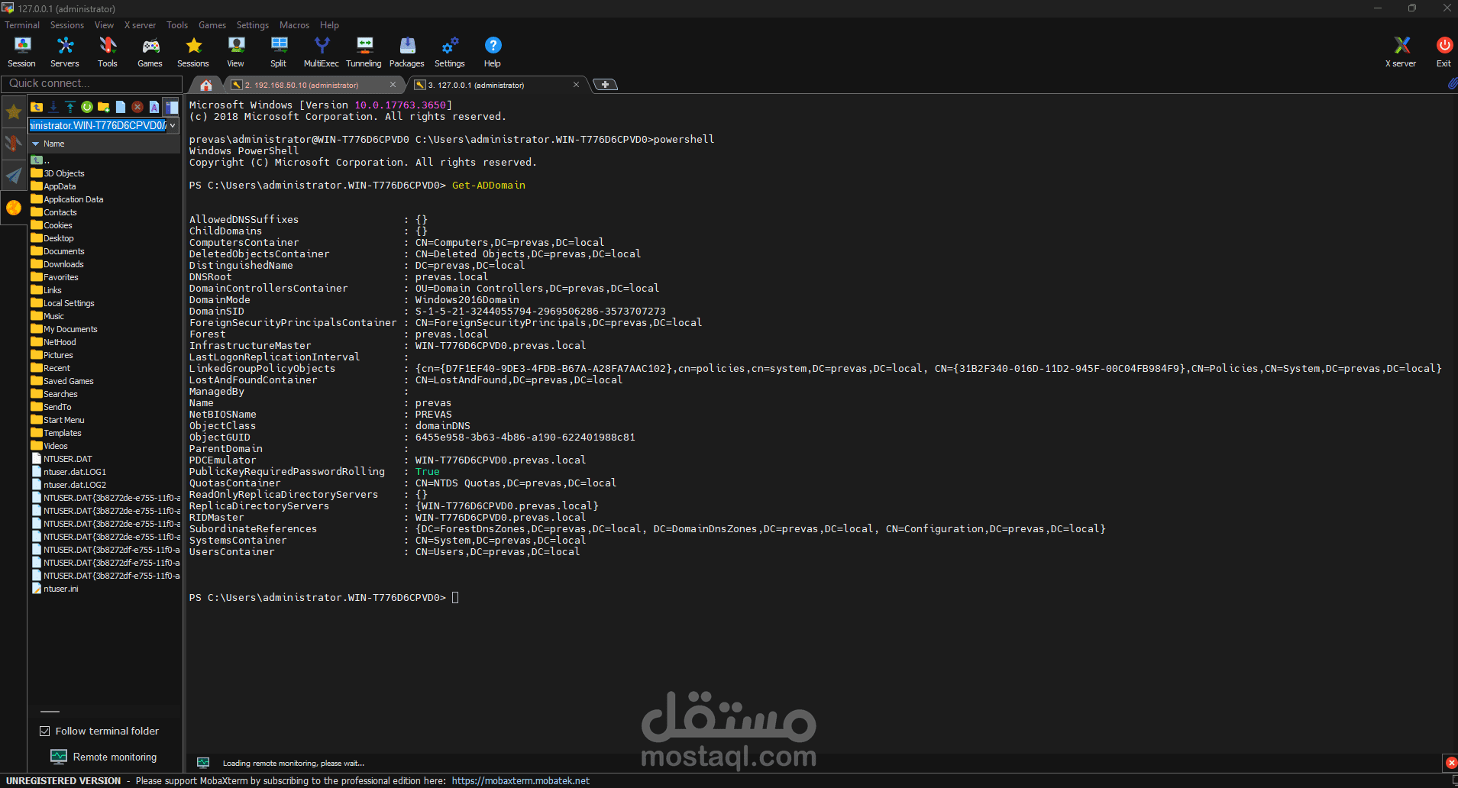Click the View toolbar icon
Viewport: 1458px width, 788px height.
(x=236, y=52)
